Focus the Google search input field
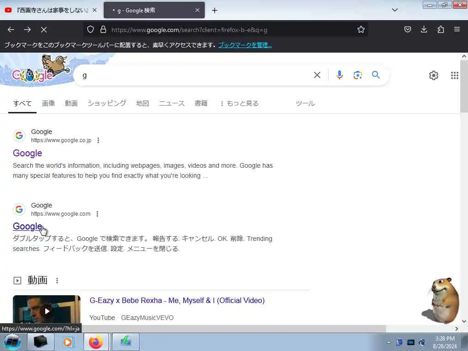 pyautogui.click(x=196, y=75)
